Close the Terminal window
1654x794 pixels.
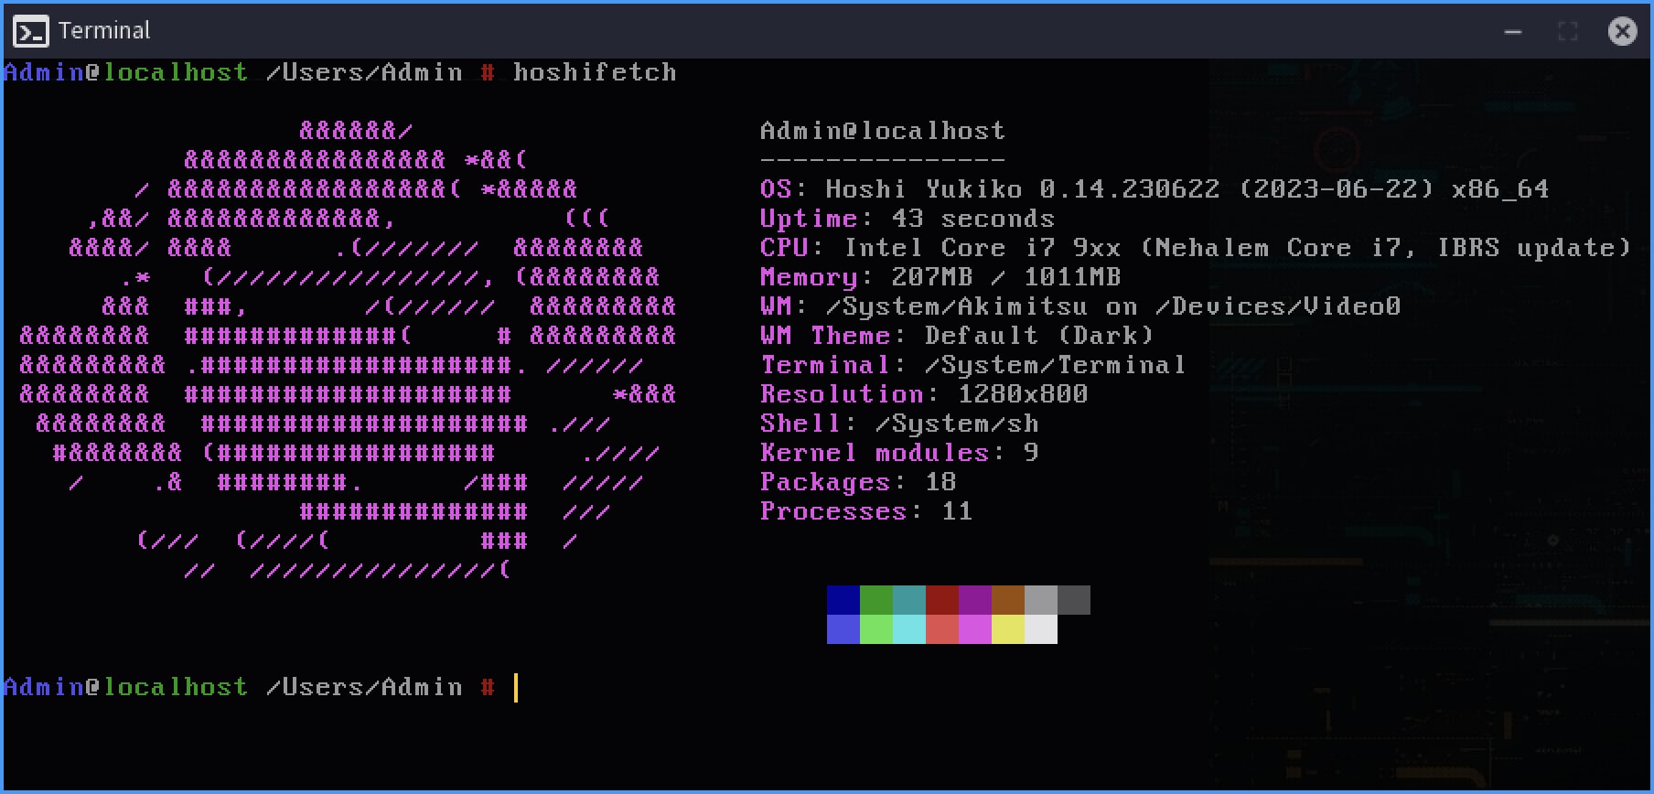point(1622,32)
